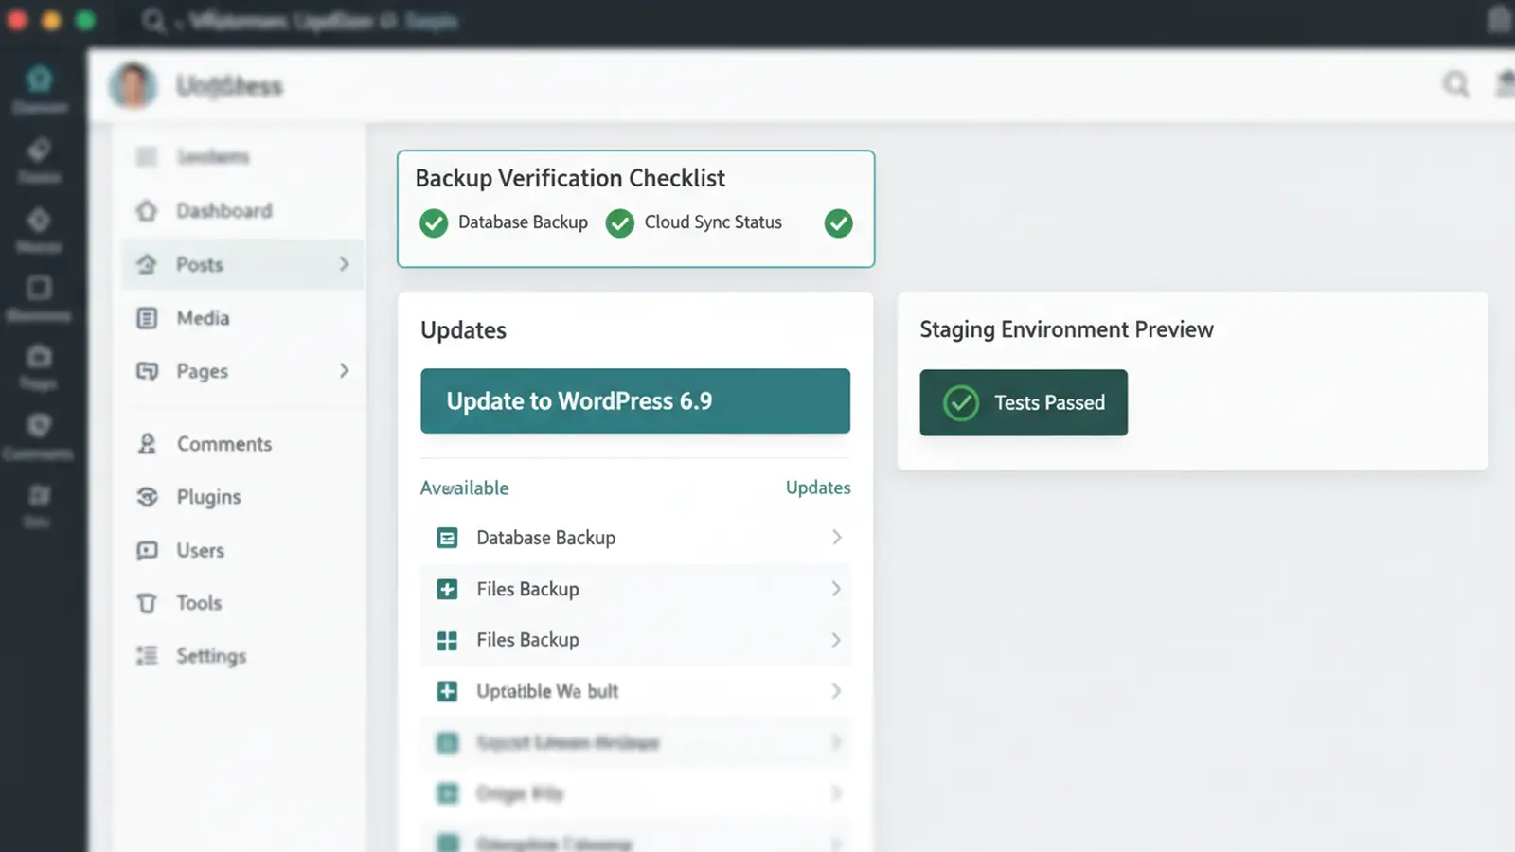Click the magnifier icon in the window title bar
1515x852 pixels.
153,20
